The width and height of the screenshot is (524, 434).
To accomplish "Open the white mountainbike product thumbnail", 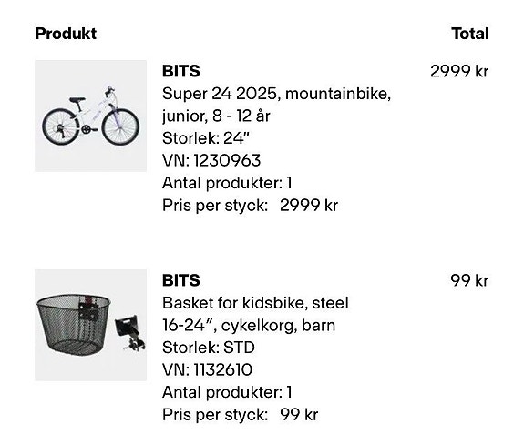I will point(90,116).
